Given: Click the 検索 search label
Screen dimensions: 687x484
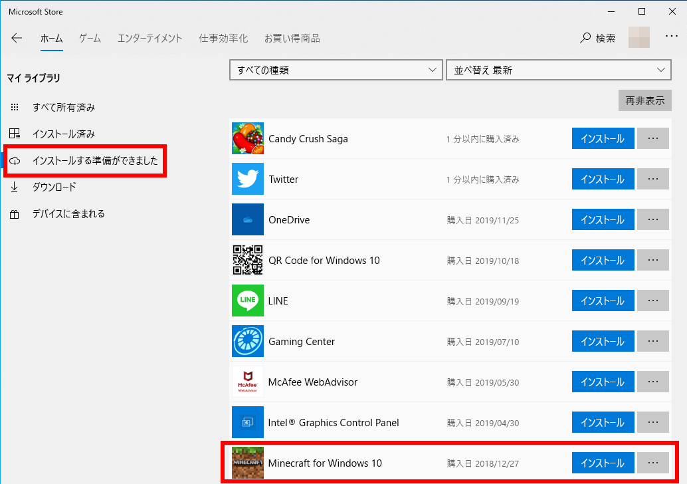Looking at the screenshot, I should 605,39.
